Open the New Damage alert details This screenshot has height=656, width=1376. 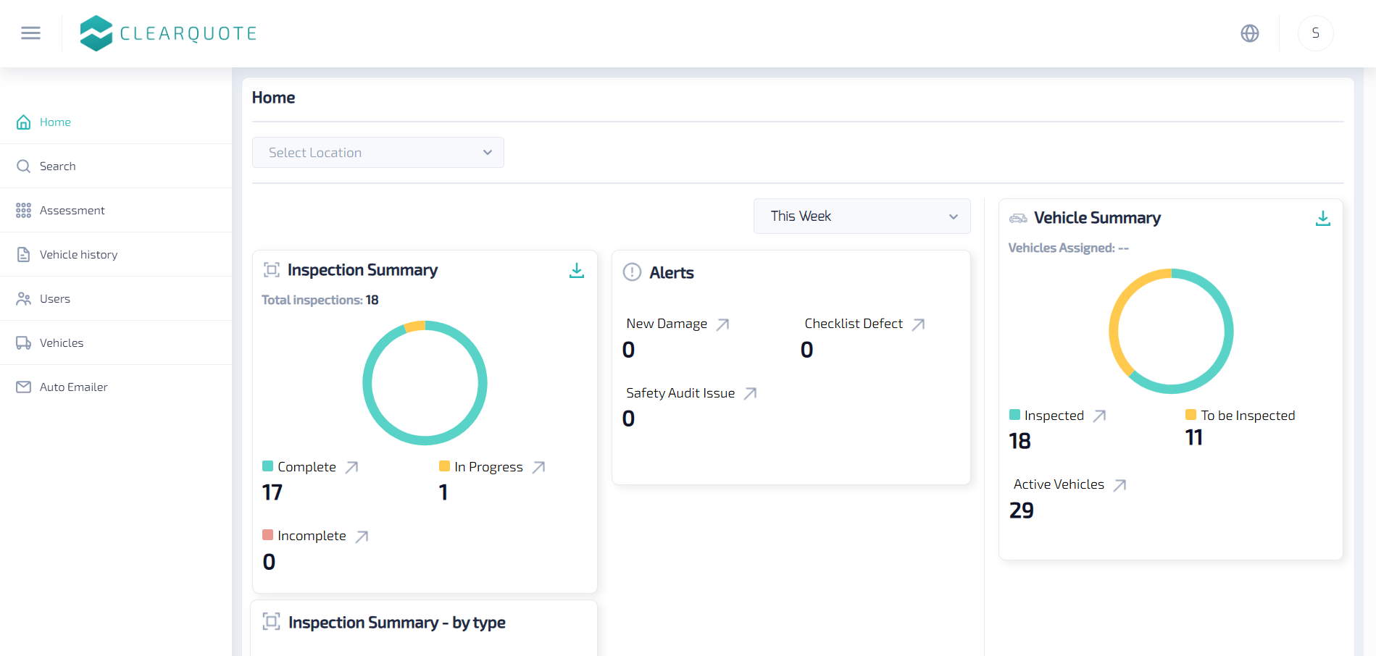pyautogui.click(x=724, y=324)
